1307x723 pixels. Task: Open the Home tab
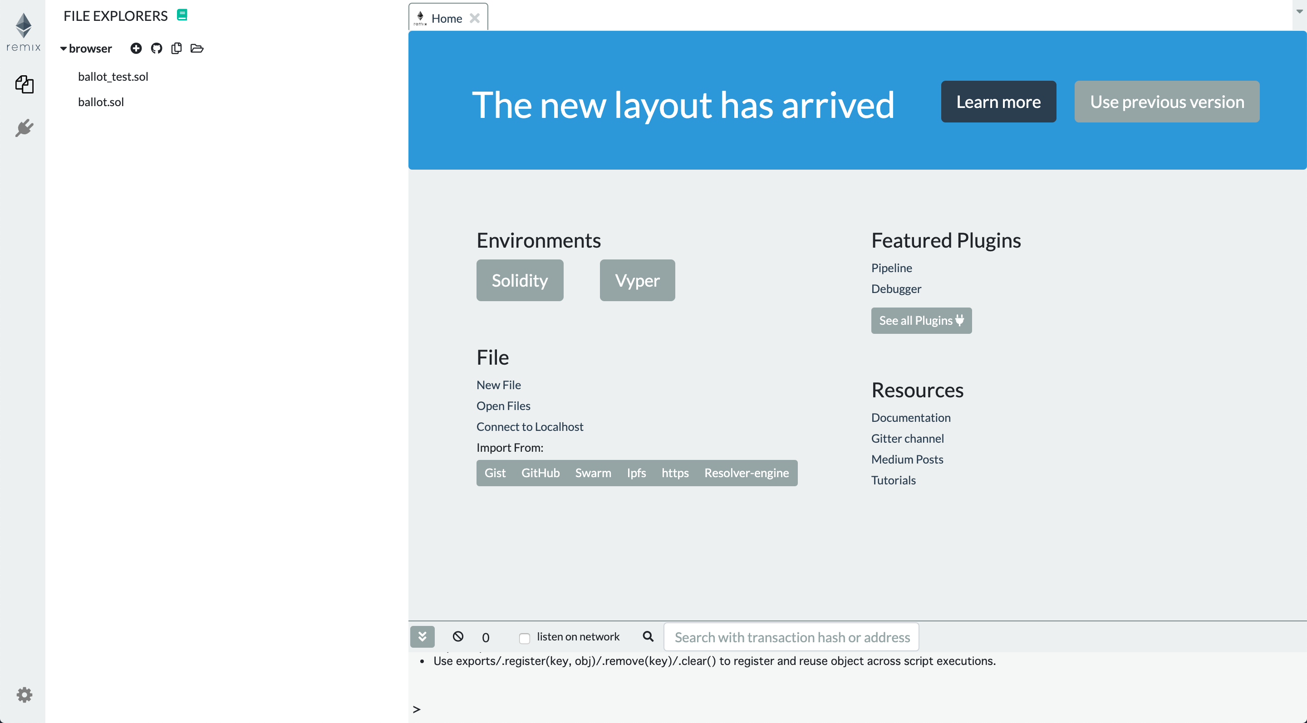click(446, 17)
